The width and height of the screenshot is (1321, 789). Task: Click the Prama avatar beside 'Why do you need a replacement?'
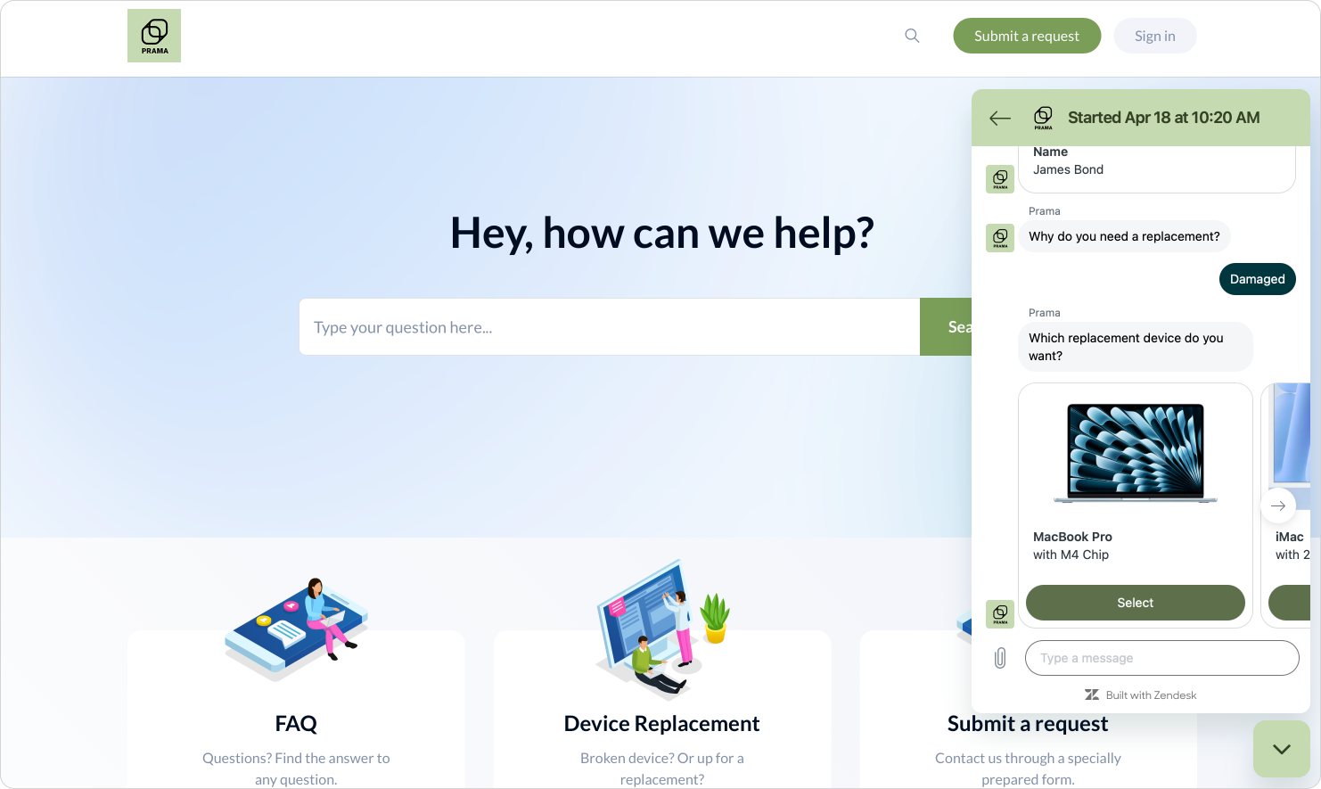(1000, 238)
